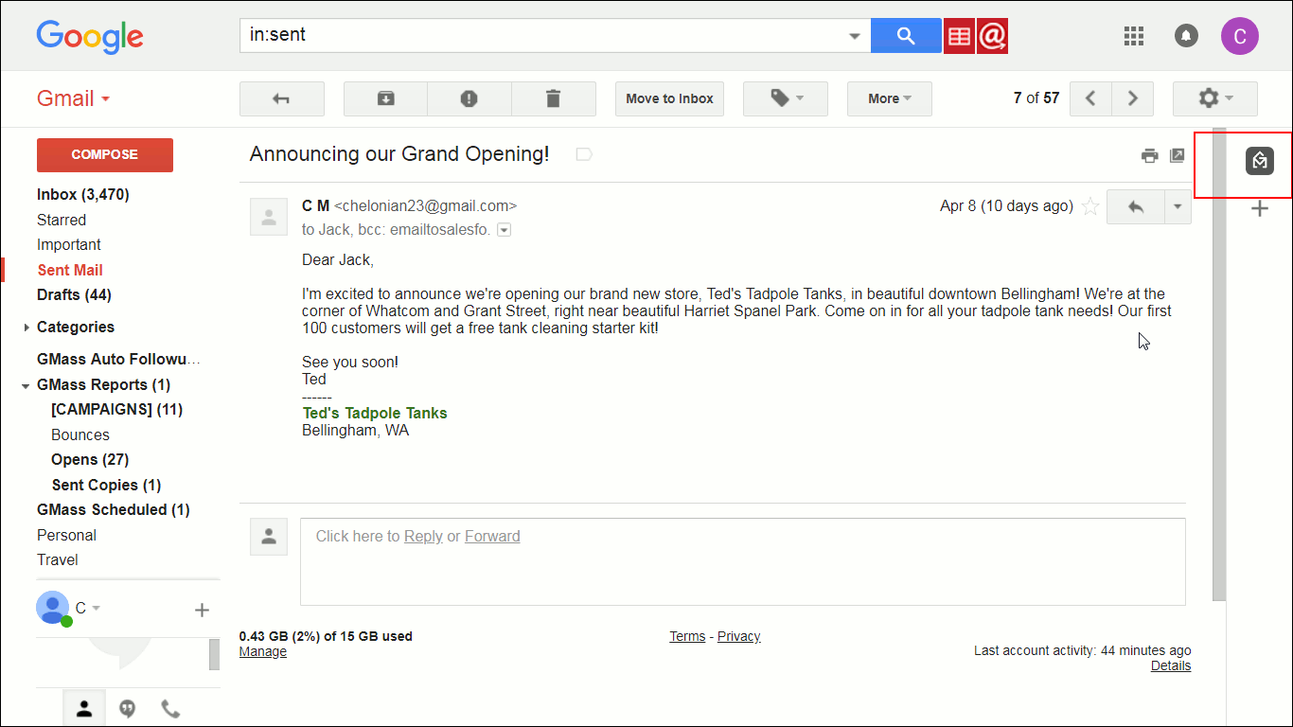Click the archive message icon
Screen dimensions: 1293x727
[x=385, y=98]
